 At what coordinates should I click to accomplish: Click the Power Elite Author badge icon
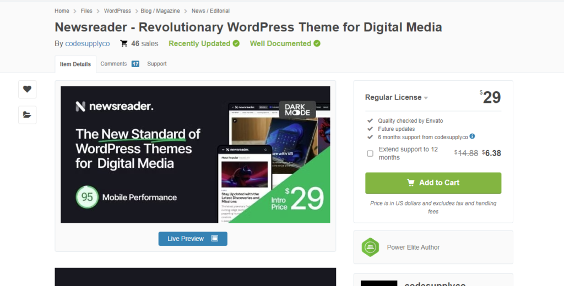(370, 247)
